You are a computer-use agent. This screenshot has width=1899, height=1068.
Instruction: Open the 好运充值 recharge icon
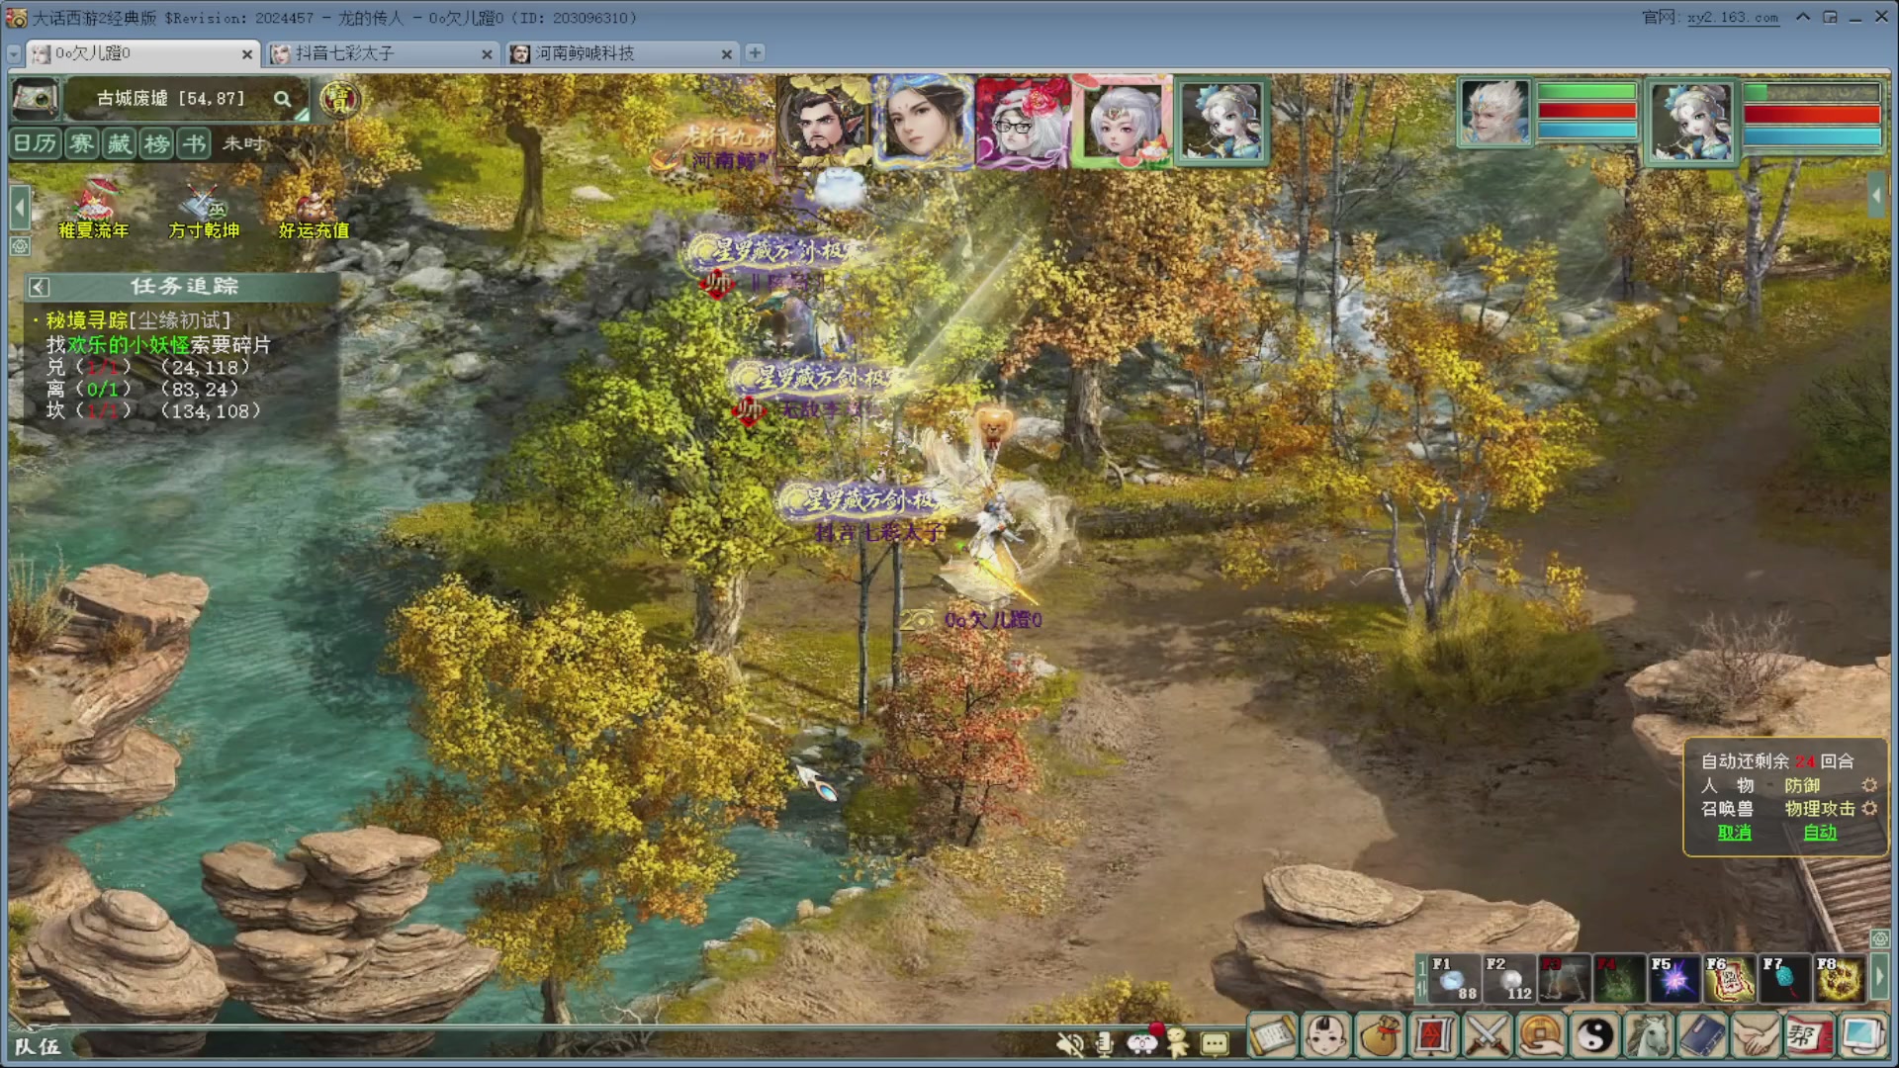314,213
